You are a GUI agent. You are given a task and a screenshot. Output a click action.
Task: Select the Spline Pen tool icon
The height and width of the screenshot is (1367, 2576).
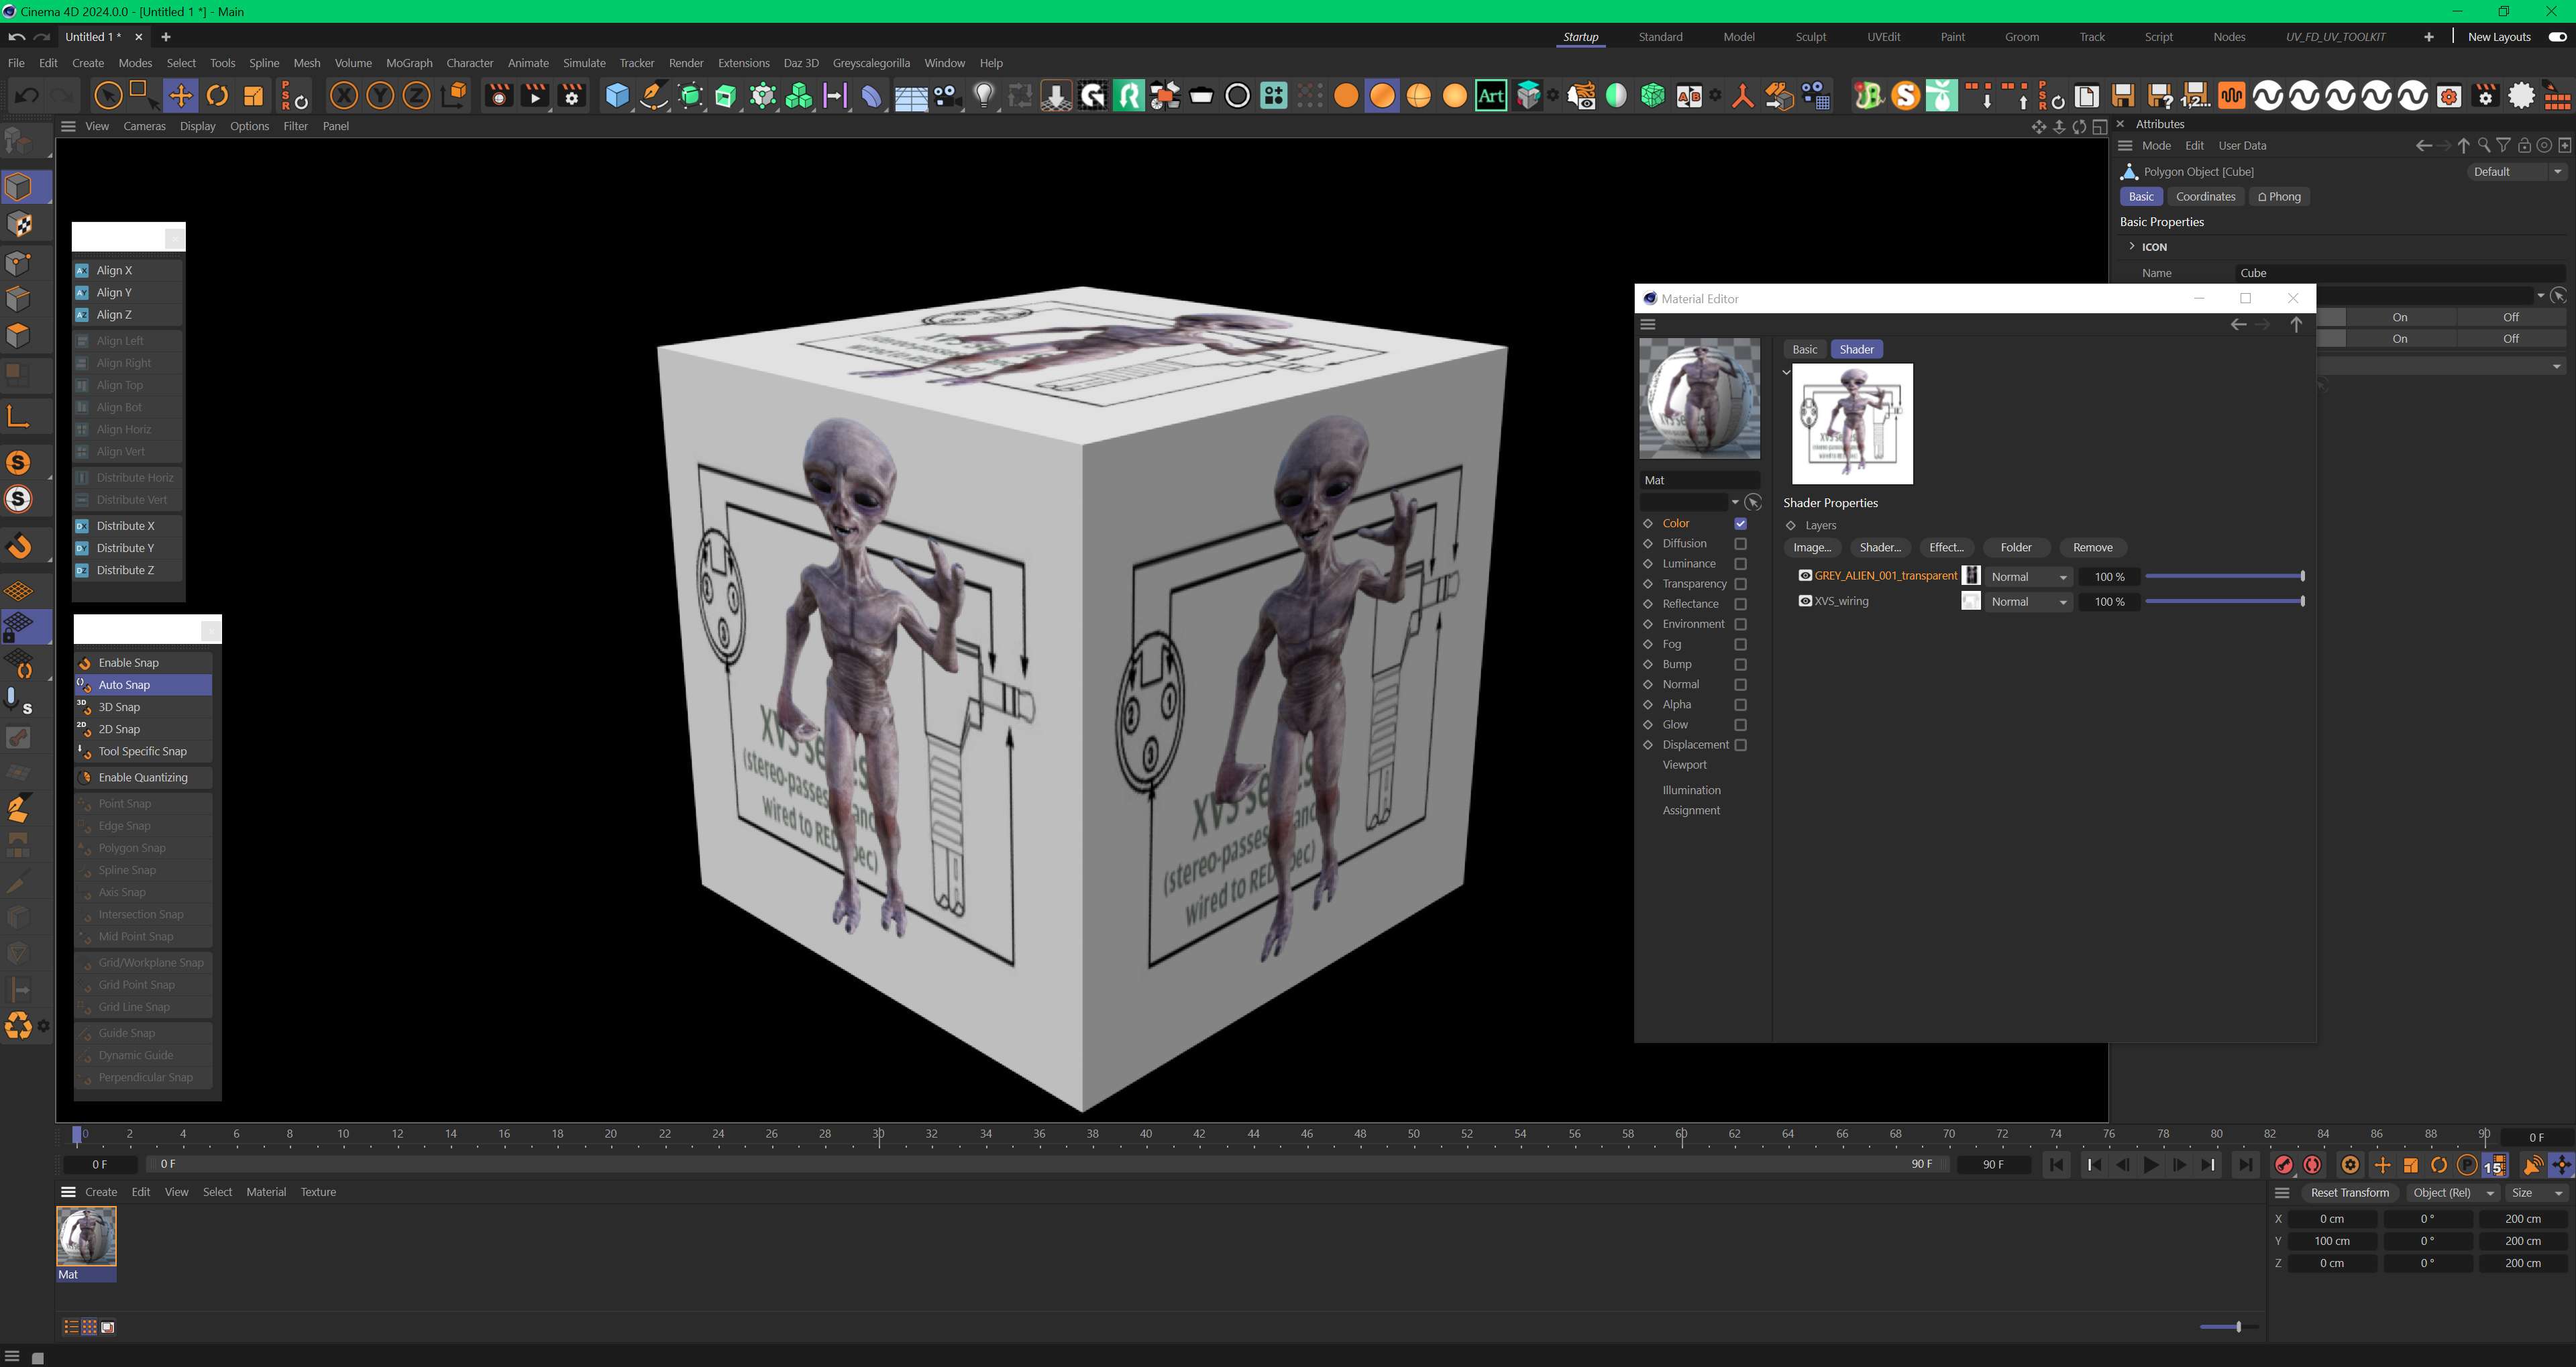coord(654,96)
